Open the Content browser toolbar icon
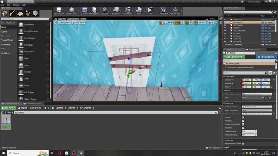278x156 pixels. (84, 11)
